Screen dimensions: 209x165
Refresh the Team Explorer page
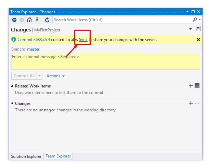click(x=47, y=20)
